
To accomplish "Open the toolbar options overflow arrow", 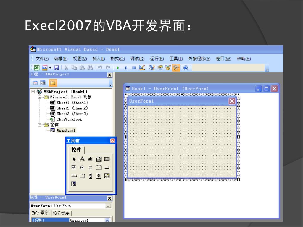I will [267, 70].
